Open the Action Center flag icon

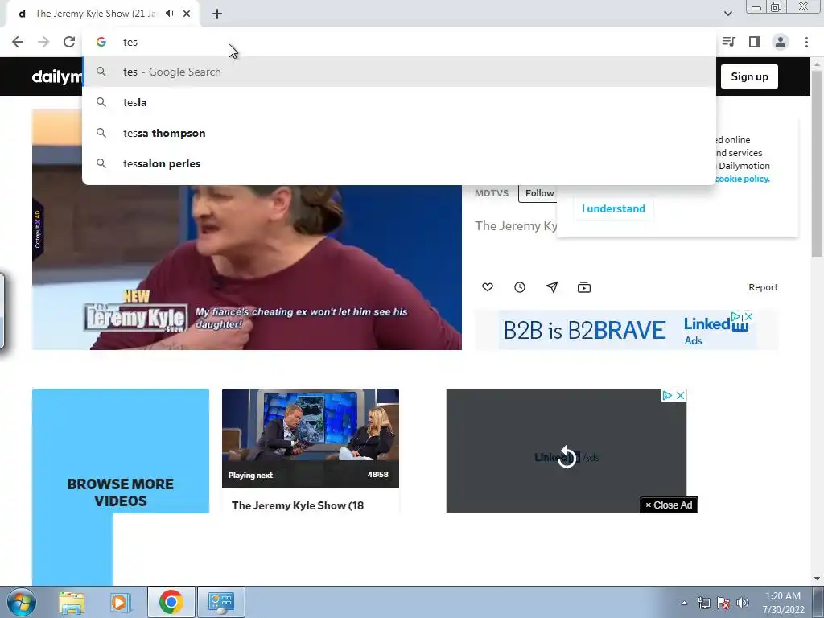(723, 603)
